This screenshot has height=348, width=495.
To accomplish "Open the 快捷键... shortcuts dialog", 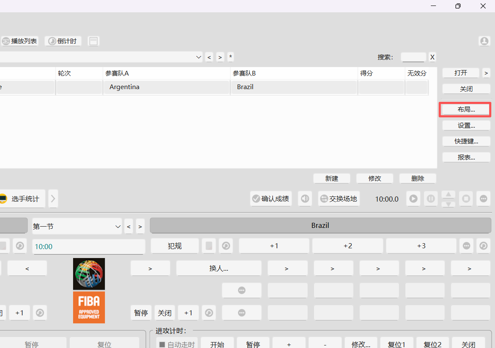I will click(x=466, y=141).
